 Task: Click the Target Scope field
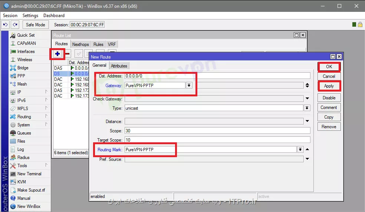pos(217,140)
